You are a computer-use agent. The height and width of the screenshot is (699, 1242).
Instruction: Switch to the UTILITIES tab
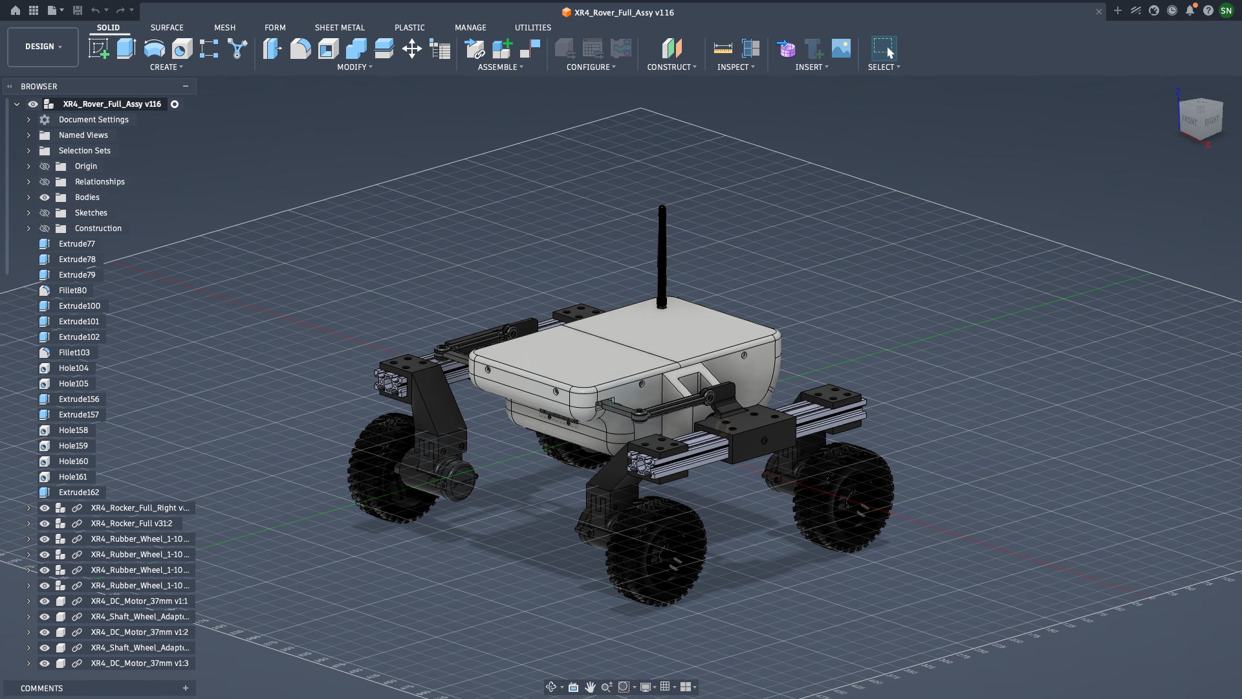[x=533, y=28]
